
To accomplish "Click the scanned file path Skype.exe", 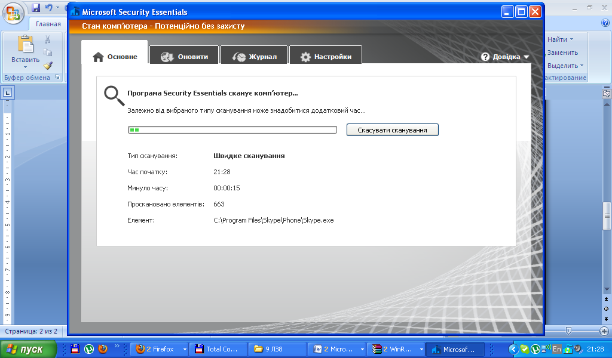I will [274, 220].
